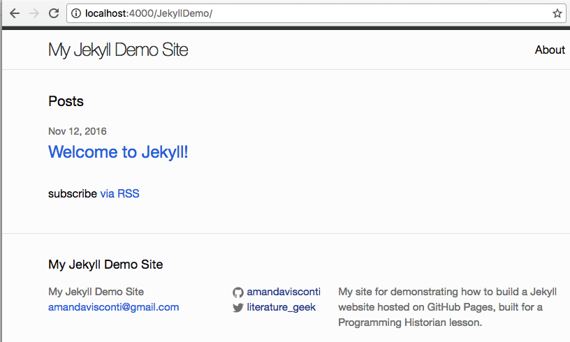
Task: Click the Posts heading
Action: coord(66,101)
